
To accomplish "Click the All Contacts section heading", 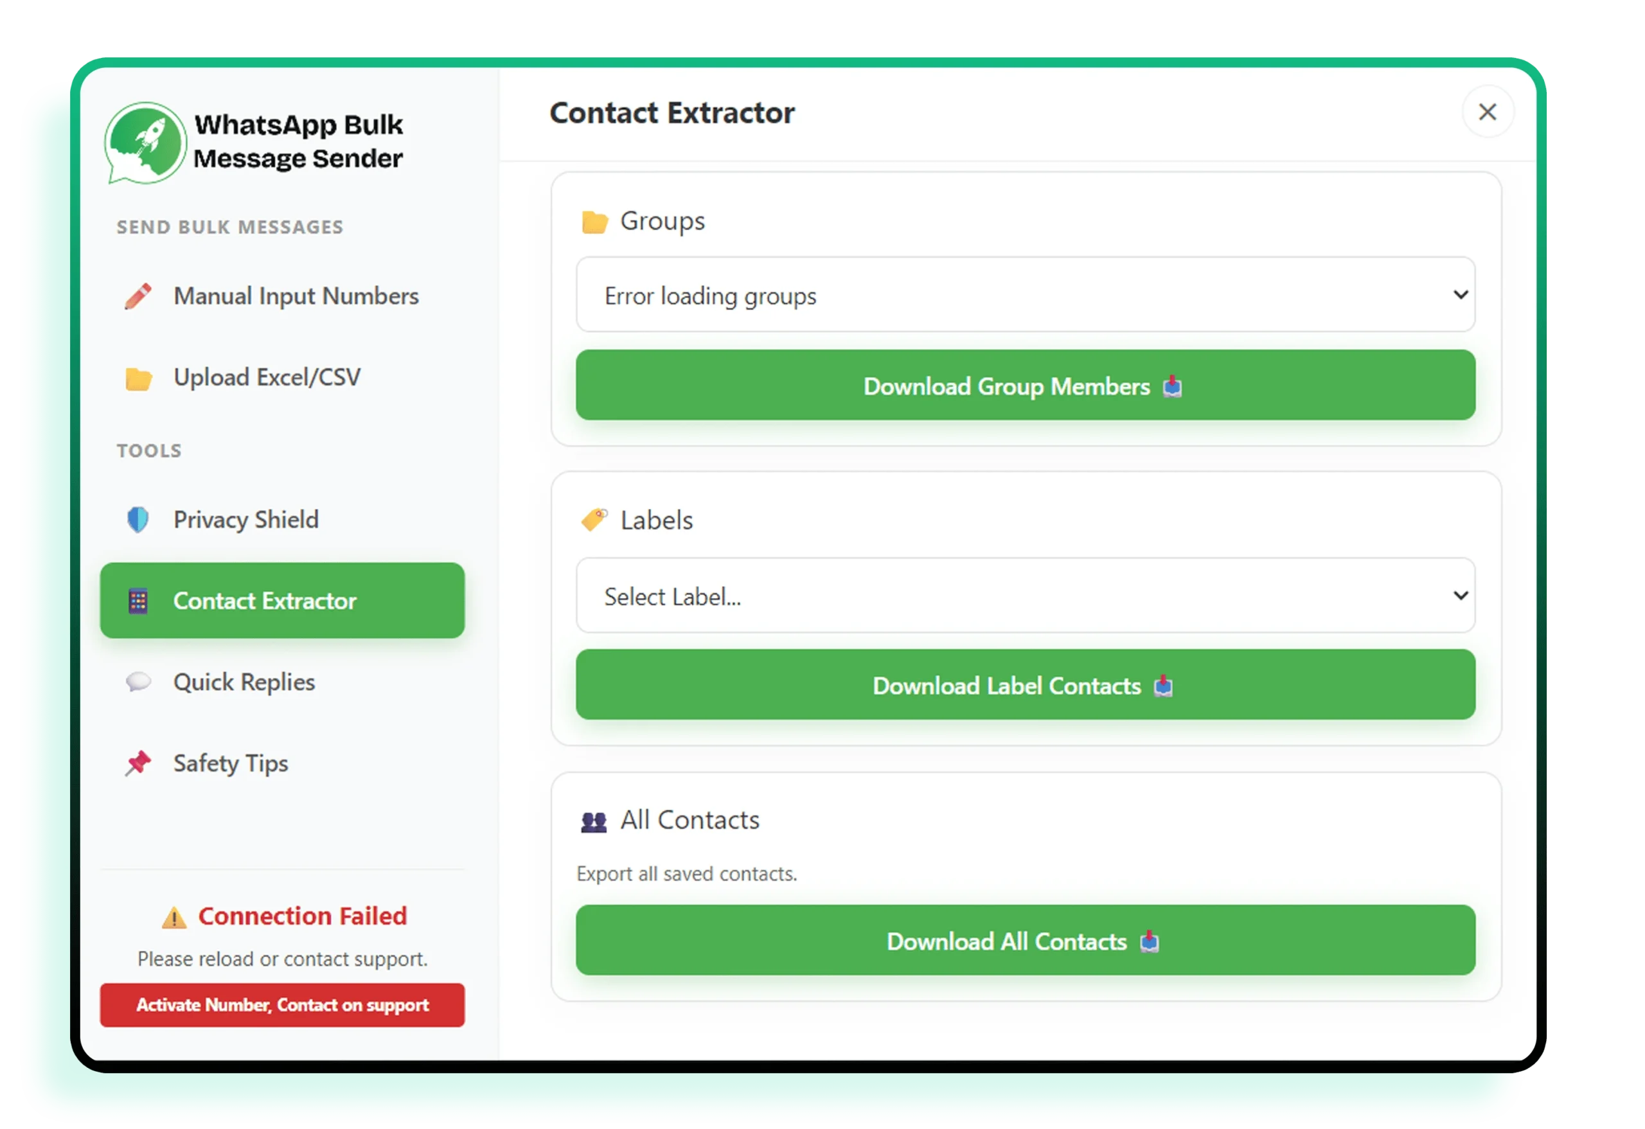I will [x=690, y=821].
